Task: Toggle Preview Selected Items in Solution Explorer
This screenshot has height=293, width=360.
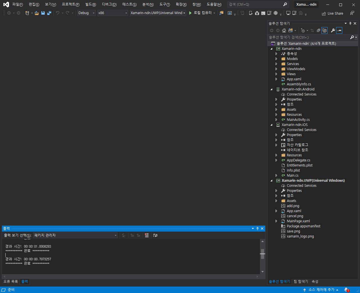Action: [x=339, y=30]
